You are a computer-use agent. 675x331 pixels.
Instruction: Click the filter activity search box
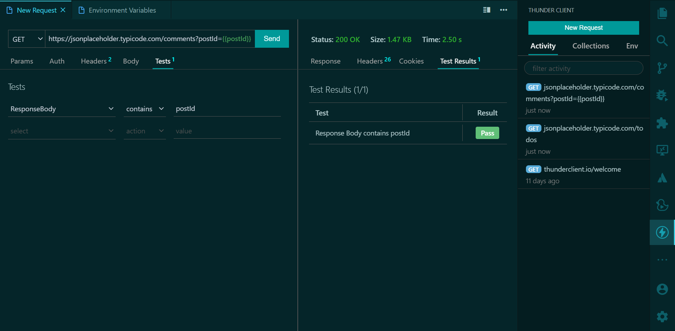[x=584, y=68]
